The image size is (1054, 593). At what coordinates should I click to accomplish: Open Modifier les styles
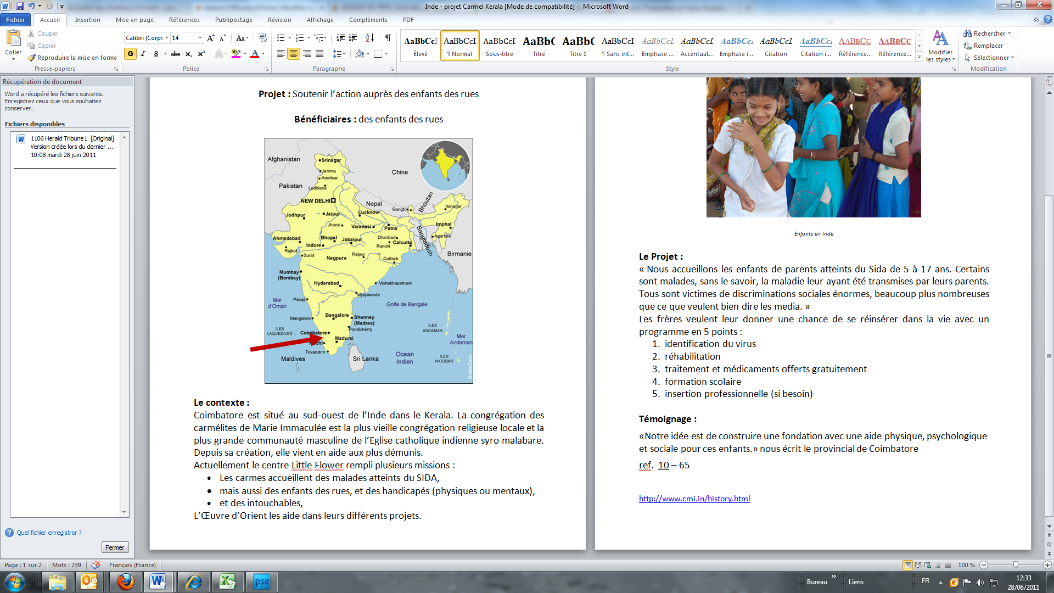[940, 46]
